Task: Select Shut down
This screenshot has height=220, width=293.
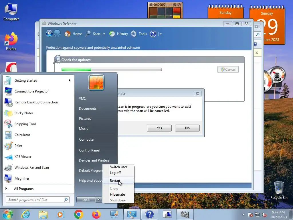Action: tap(118, 200)
